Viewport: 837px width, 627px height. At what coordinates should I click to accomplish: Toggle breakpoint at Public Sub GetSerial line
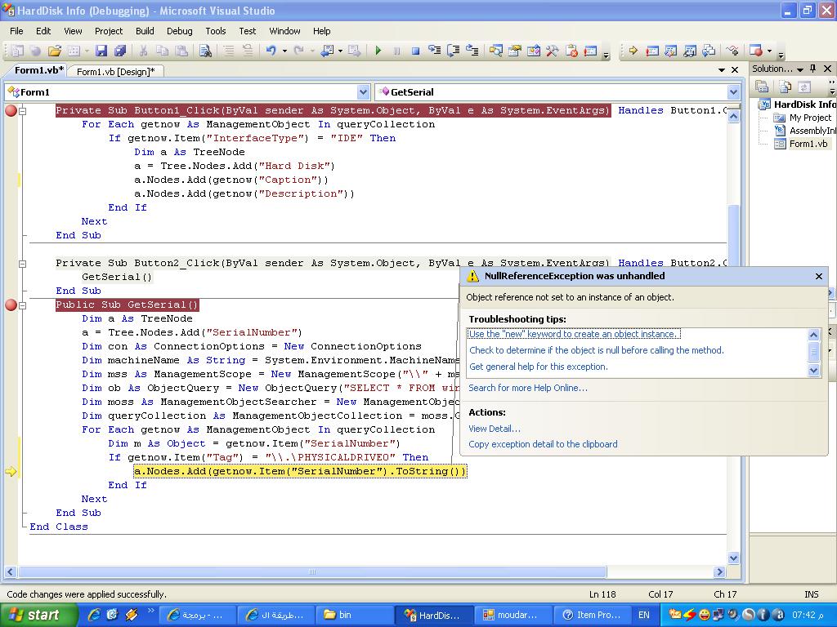pos(11,305)
